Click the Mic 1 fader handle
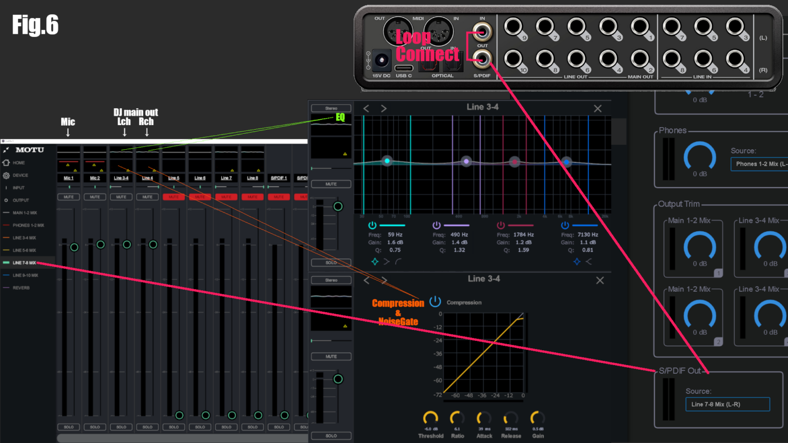This screenshot has width=788, height=443. pos(74,247)
